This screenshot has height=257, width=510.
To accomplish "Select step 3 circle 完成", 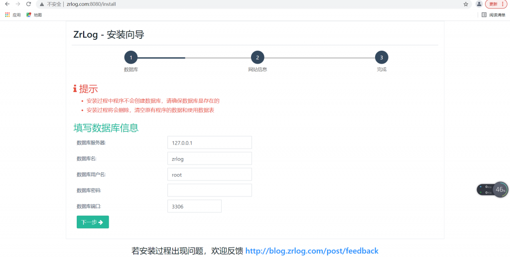I will pyautogui.click(x=382, y=58).
